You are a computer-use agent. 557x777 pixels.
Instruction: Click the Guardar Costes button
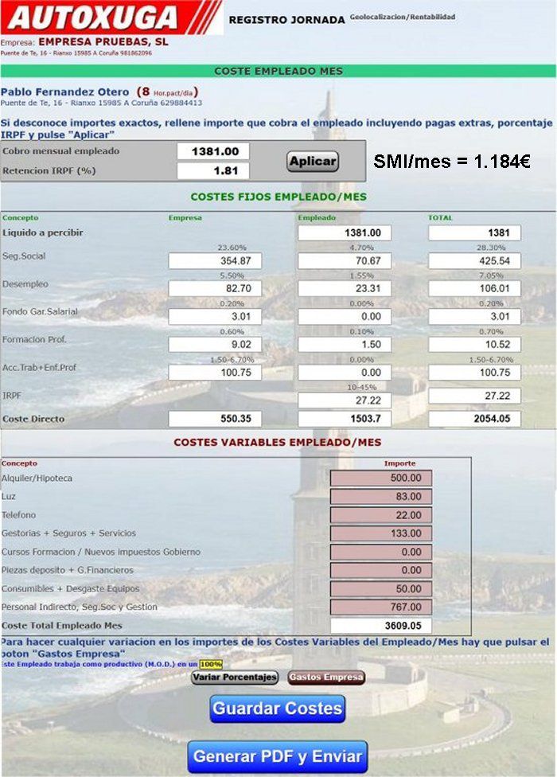point(277,708)
